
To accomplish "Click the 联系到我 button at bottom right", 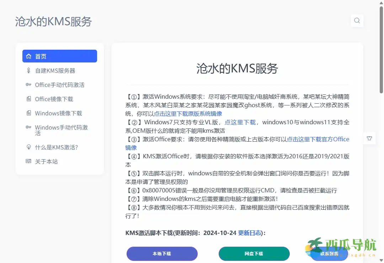I will coord(330,253).
